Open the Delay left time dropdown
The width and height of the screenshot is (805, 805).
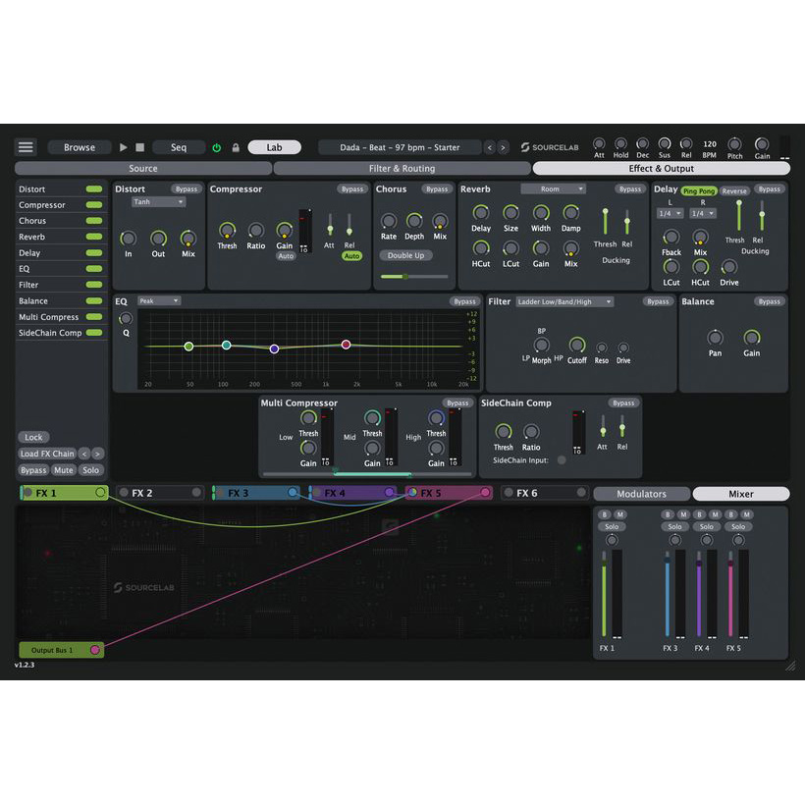pos(670,213)
